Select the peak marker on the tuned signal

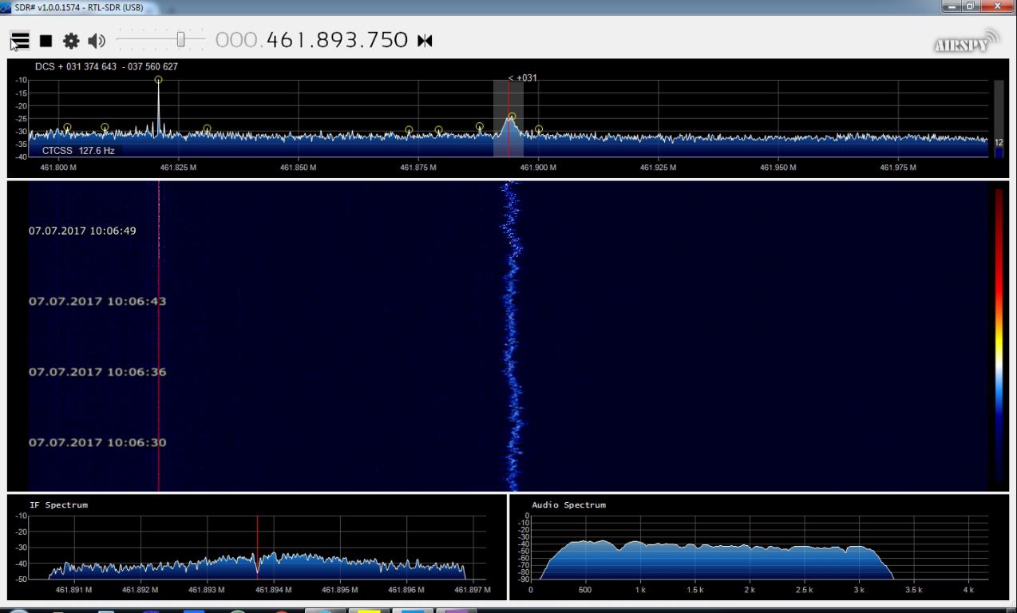[x=512, y=117]
